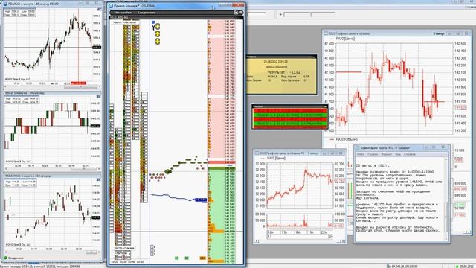This screenshot has height=268, width=476.
Task: Click the top yellow arrows badge beside the key
Action: [x=158, y=27]
